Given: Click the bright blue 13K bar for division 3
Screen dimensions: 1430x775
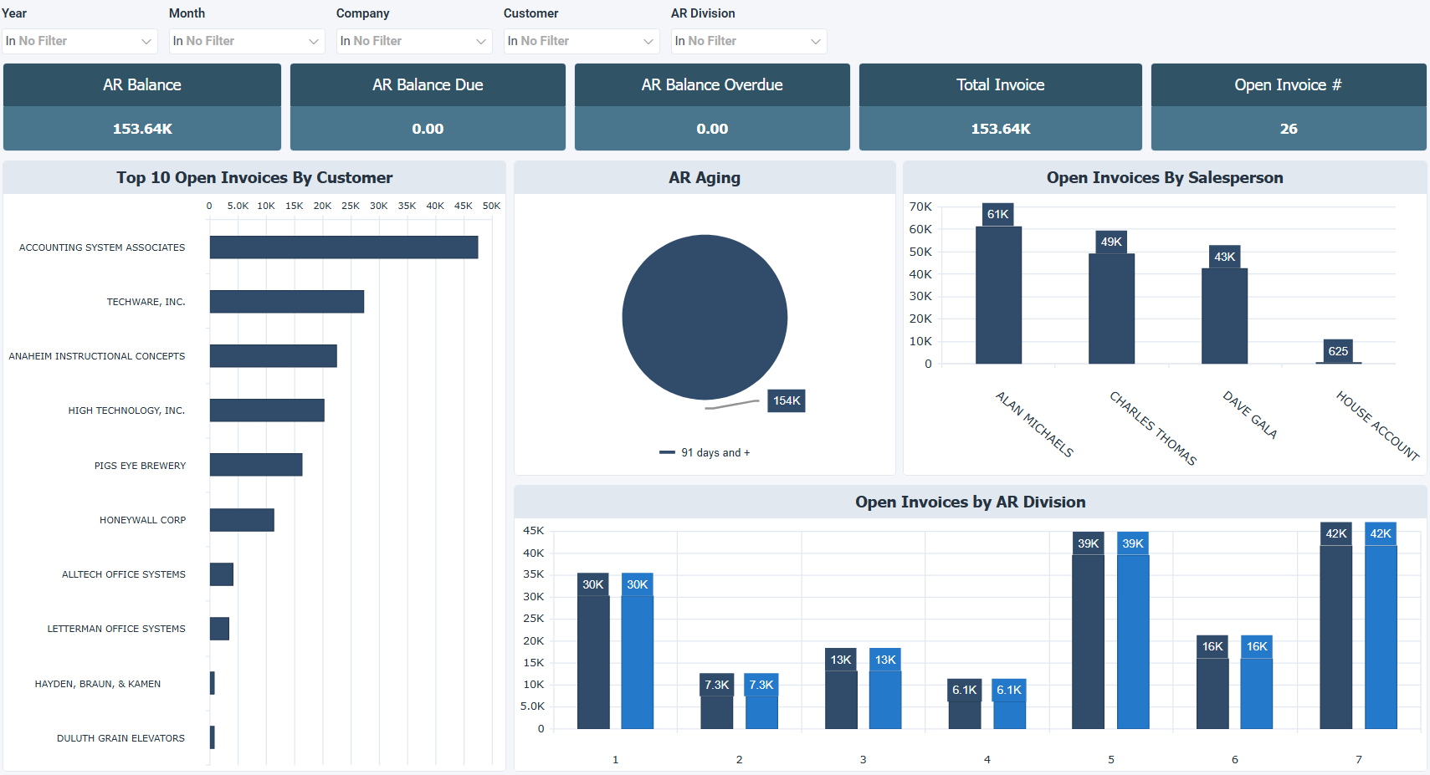Looking at the screenshot, I should (x=885, y=700).
